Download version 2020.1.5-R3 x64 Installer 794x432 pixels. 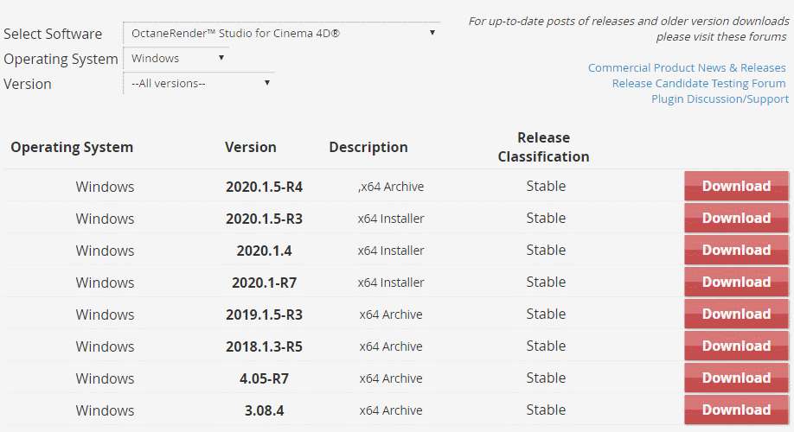[736, 219]
